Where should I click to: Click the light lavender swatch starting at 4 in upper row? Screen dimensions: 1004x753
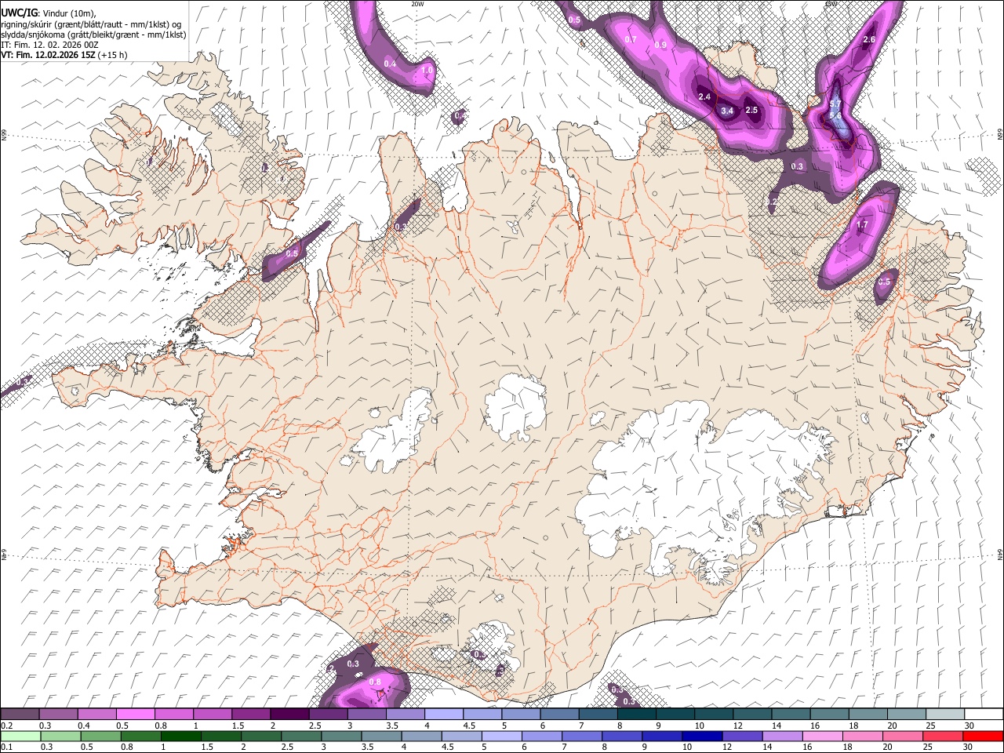444,714
